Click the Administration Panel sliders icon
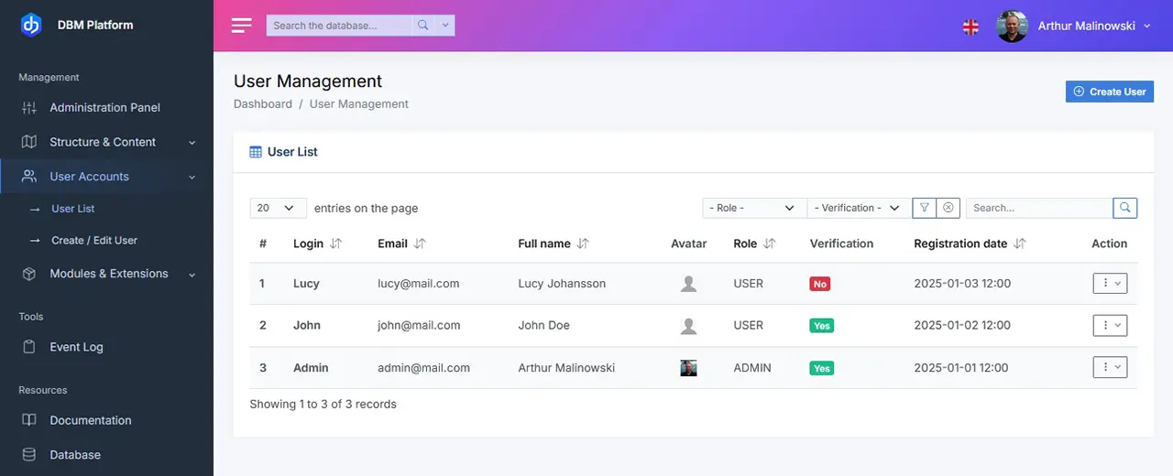 coord(29,108)
